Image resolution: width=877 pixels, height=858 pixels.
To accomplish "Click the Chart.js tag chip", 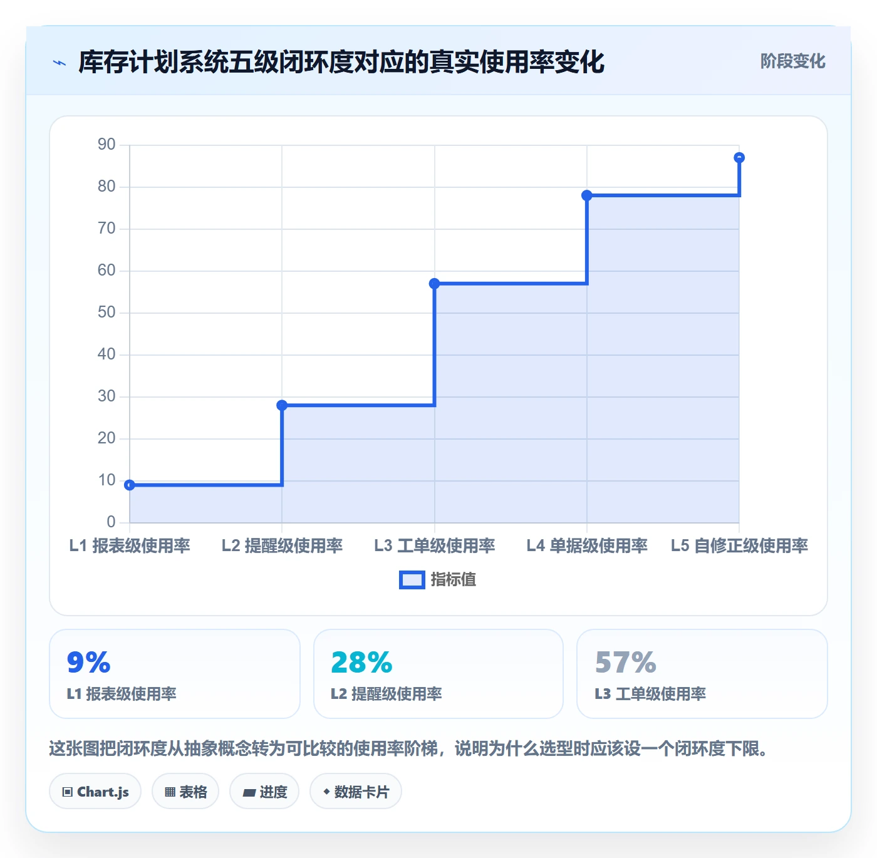I will point(95,792).
